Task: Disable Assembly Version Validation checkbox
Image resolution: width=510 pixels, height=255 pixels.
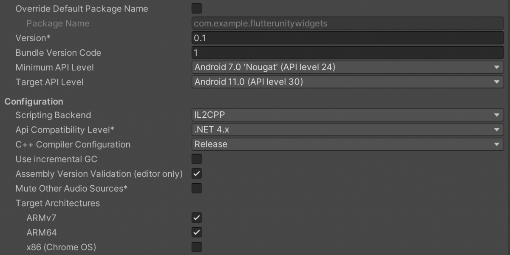Action: click(x=197, y=174)
